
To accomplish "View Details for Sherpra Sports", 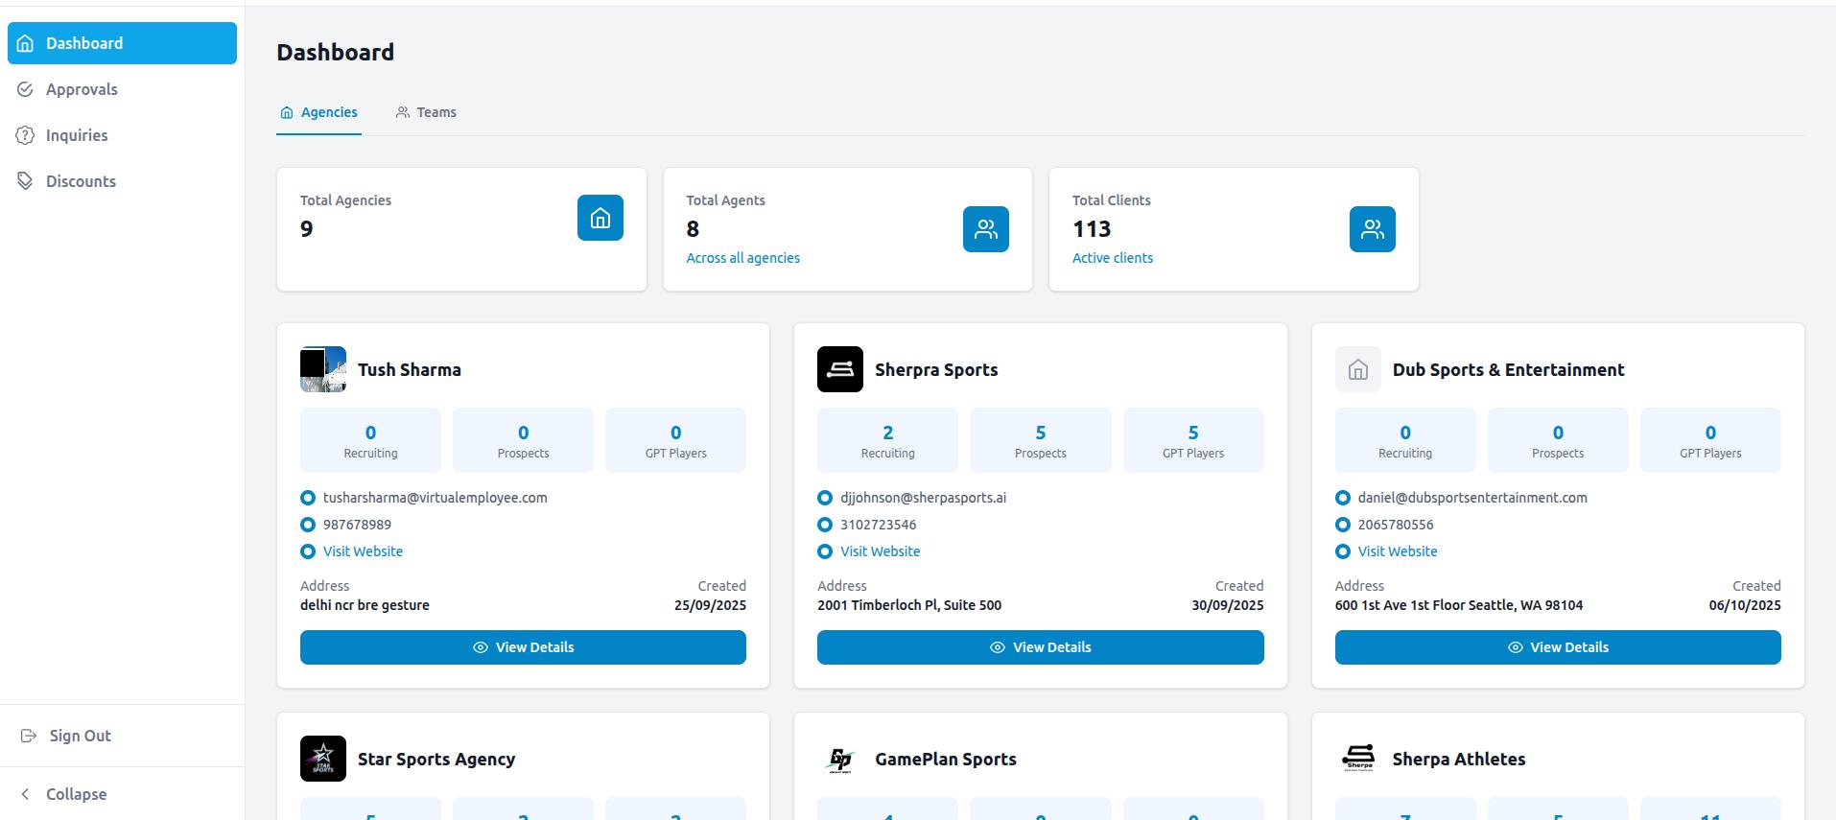I will (1041, 647).
